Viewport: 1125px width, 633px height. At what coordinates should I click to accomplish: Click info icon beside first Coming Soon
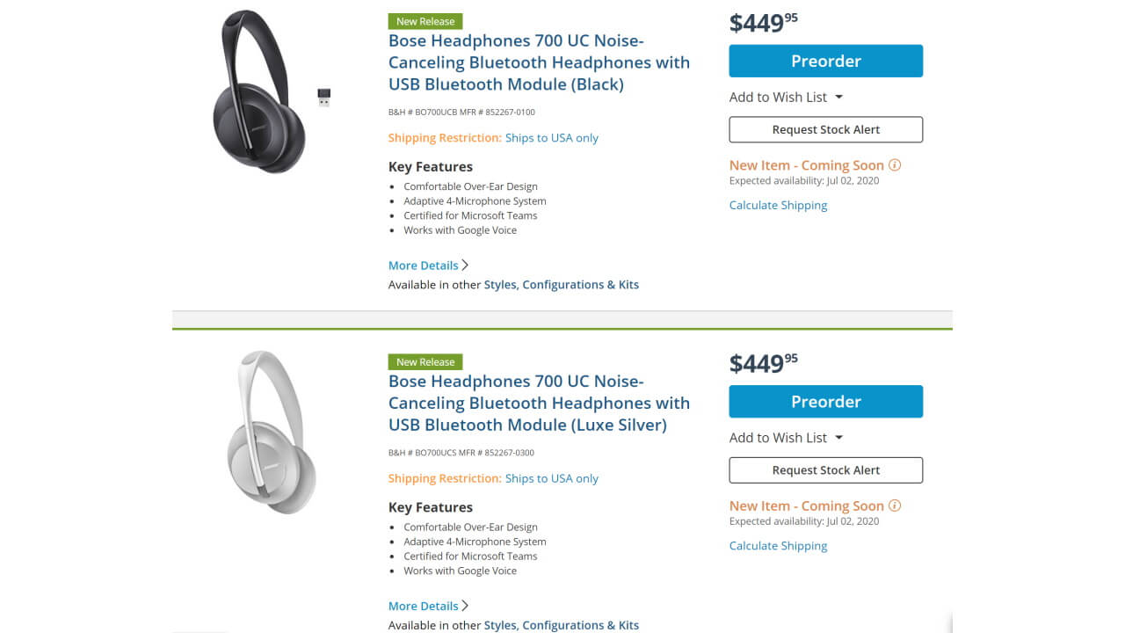pyautogui.click(x=895, y=165)
